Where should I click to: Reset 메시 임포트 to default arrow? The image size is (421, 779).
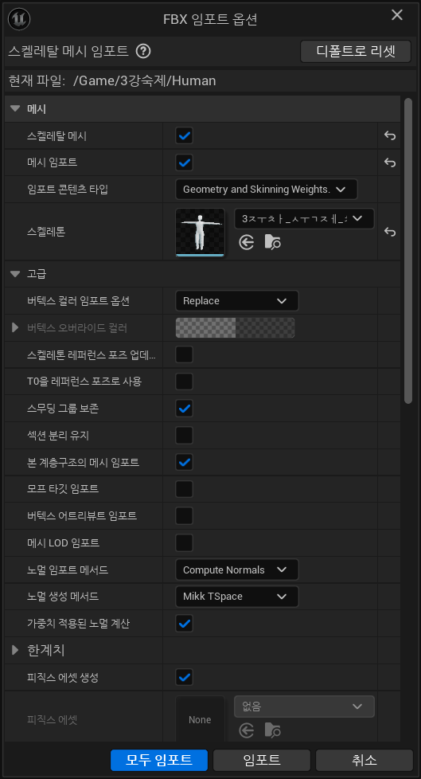click(390, 162)
